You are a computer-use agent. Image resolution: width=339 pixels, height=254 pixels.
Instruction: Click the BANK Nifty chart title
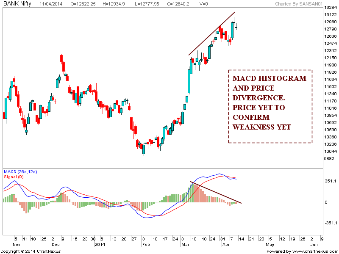pos(17,3)
